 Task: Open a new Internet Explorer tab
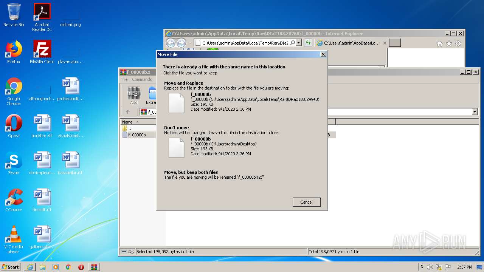395,43
